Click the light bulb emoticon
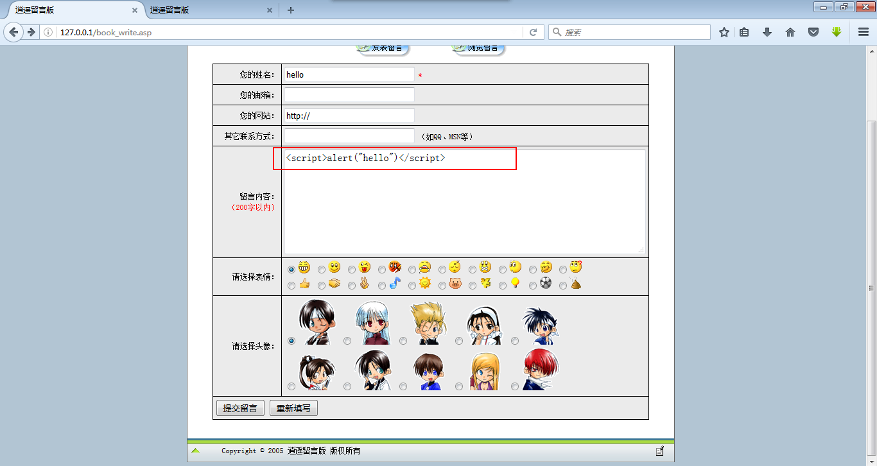The image size is (877, 466). 515,283
